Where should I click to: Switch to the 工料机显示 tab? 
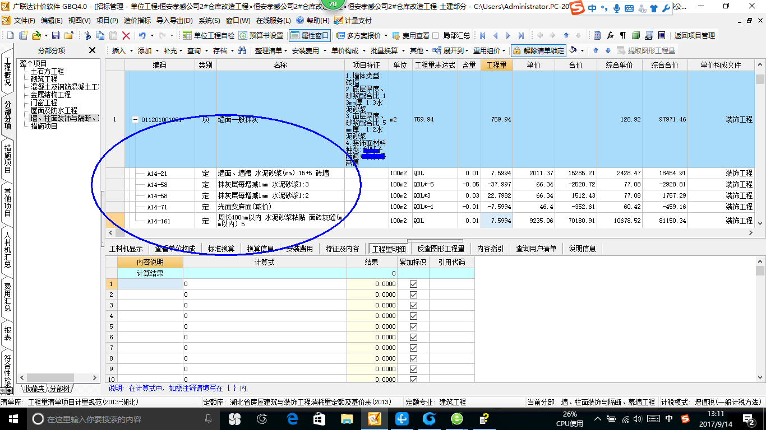pos(126,249)
